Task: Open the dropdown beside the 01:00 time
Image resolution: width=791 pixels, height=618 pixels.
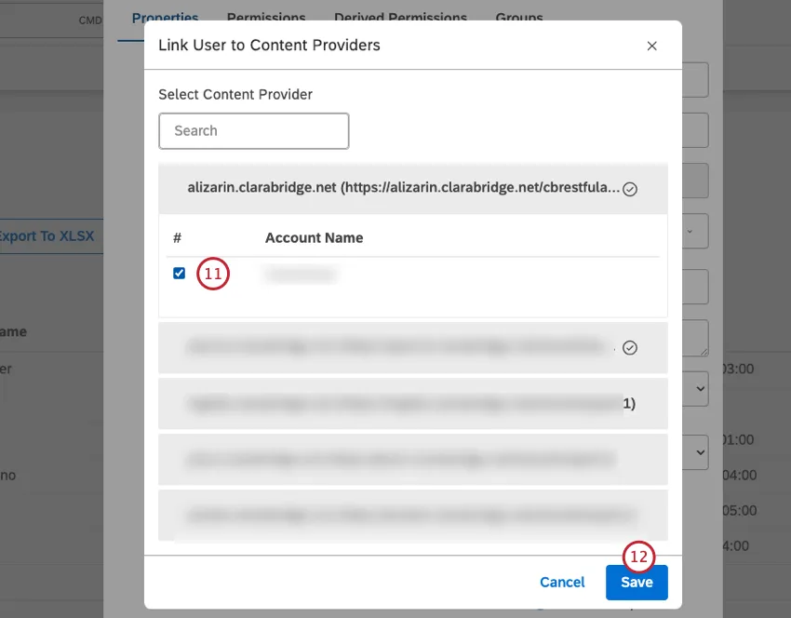Action: 700,451
